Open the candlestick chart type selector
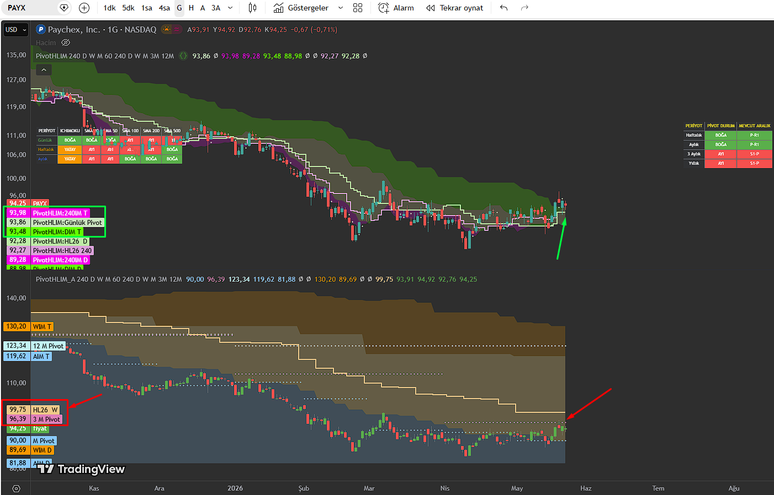This screenshot has height=495, width=774. (252, 8)
